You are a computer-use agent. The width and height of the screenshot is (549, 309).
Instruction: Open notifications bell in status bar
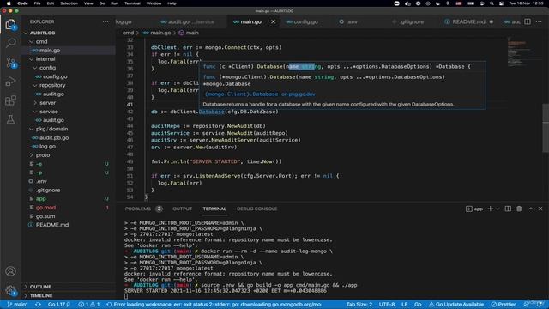tap(540, 305)
